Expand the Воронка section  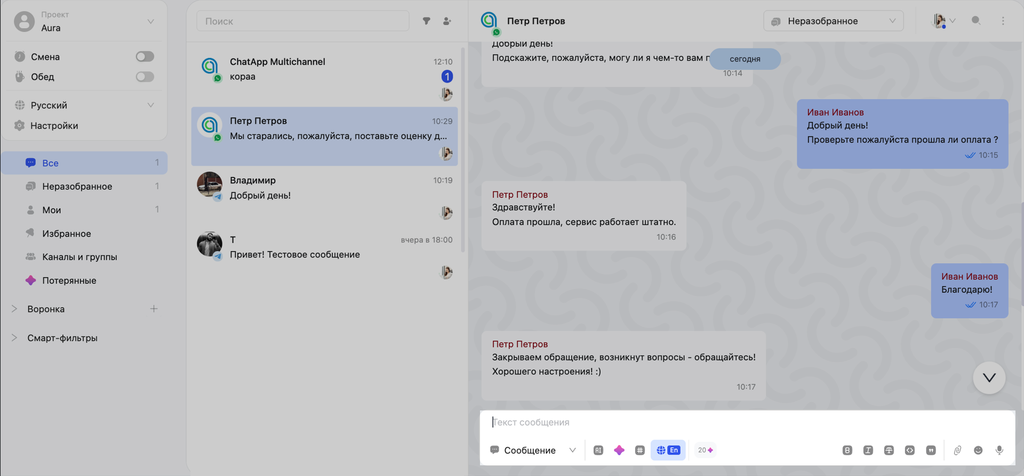point(15,309)
